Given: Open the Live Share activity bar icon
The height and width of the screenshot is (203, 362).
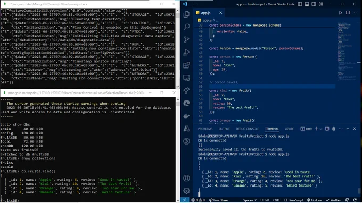Looking at the screenshot, I should coord(186,90).
